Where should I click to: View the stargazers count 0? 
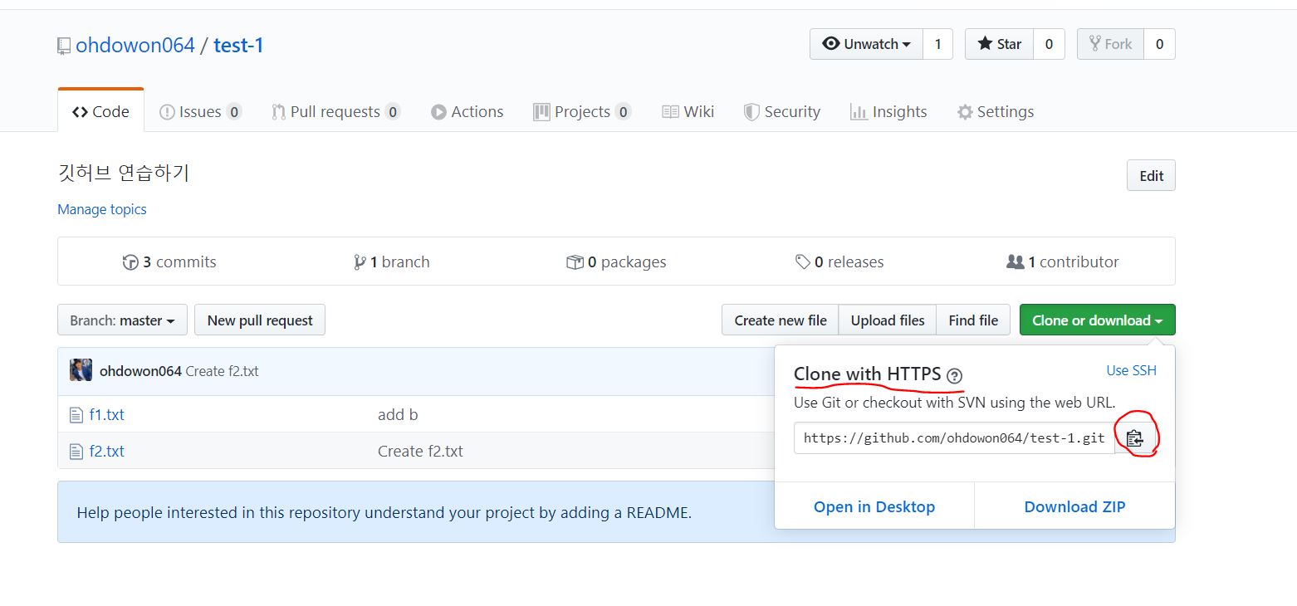pos(1049,44)
